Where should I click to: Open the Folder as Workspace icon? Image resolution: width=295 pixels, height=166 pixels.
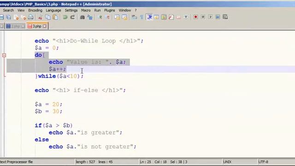click(178, 18)
